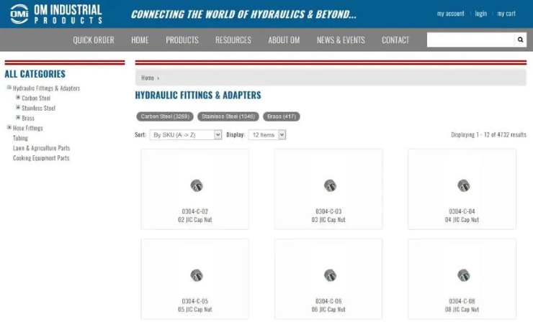Collapse the Hydraulic Fittings & Adapters category
This screenshot has height=322, width=533.
point(9,88)
